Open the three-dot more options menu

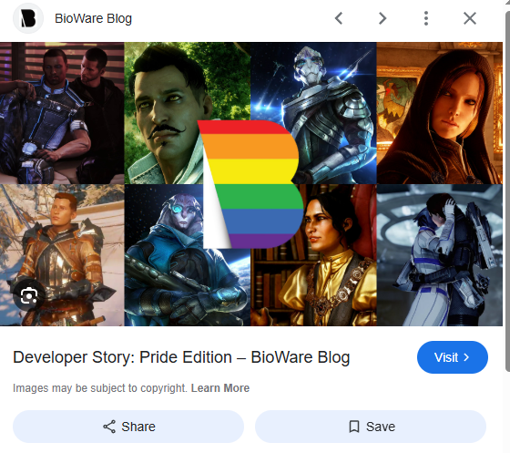click(x=426, y=18)
